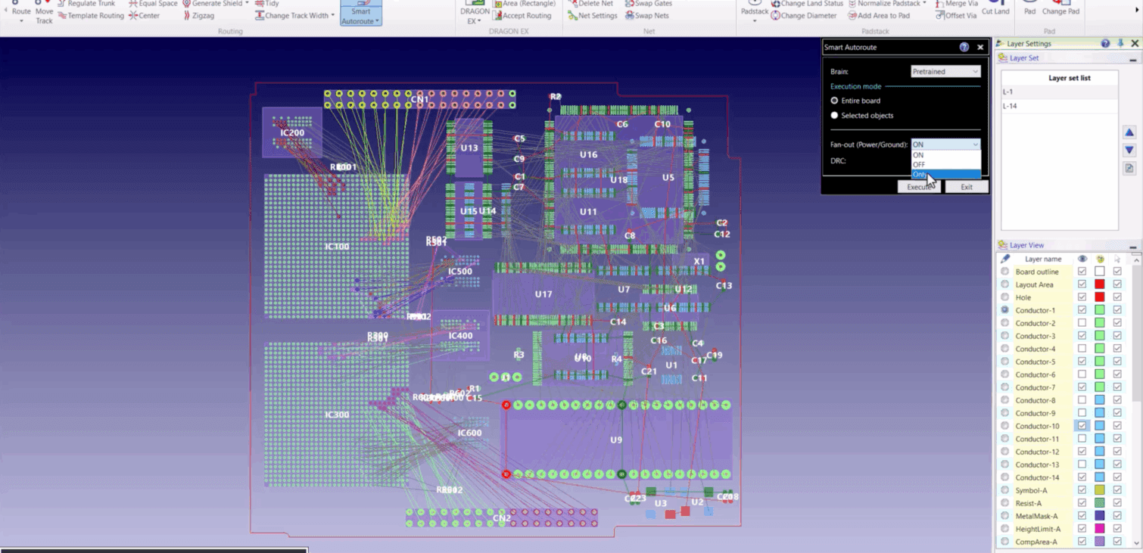This screenshot has width=1143, height=553.
Task: Hide the Conductor-1 layer
Action: (1082, 310)
